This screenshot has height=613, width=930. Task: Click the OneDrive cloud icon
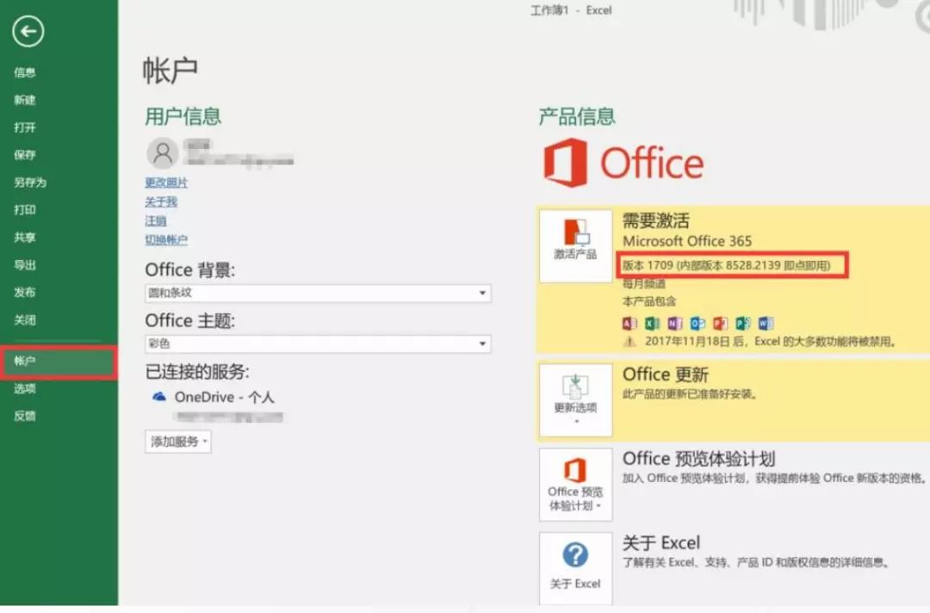coord(159,397)
